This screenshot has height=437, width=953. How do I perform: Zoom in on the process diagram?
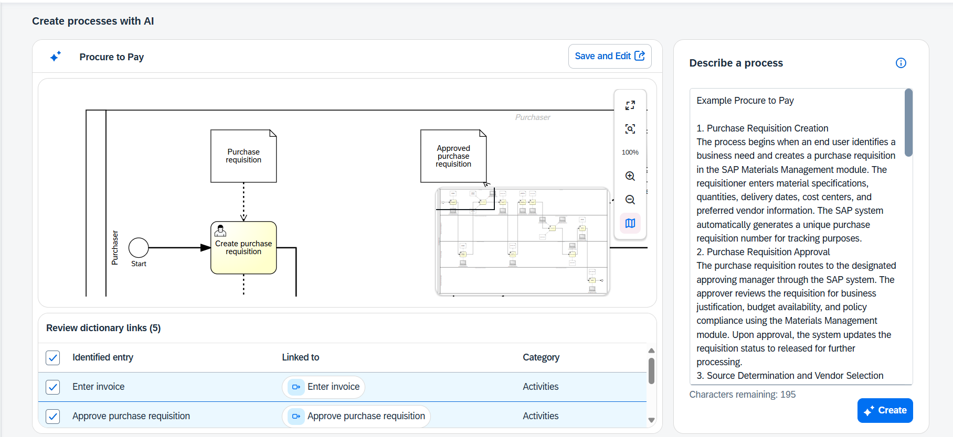(630, 176)
